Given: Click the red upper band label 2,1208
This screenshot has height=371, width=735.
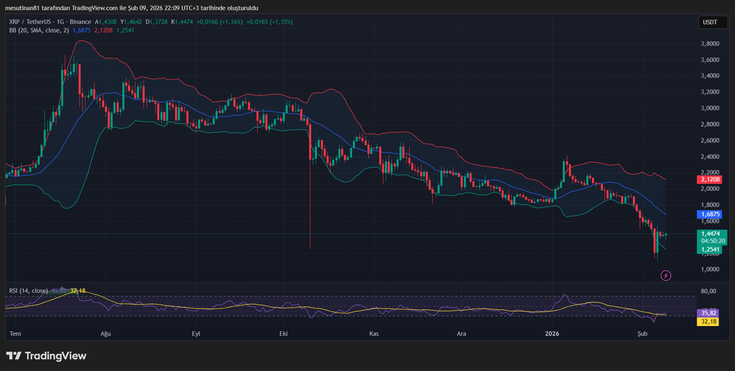Looking at the screenshot, I should pos(710,179).
